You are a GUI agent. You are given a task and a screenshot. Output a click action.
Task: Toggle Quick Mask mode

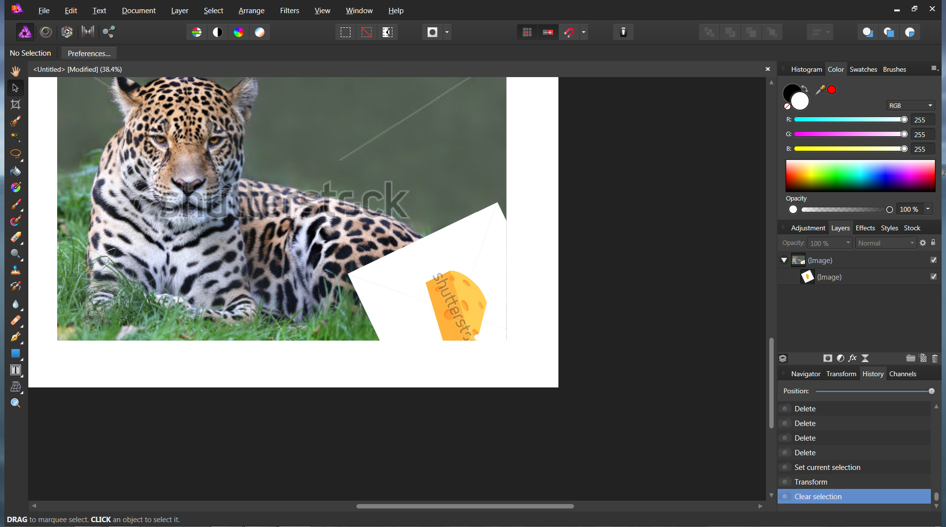coord(432,32)
